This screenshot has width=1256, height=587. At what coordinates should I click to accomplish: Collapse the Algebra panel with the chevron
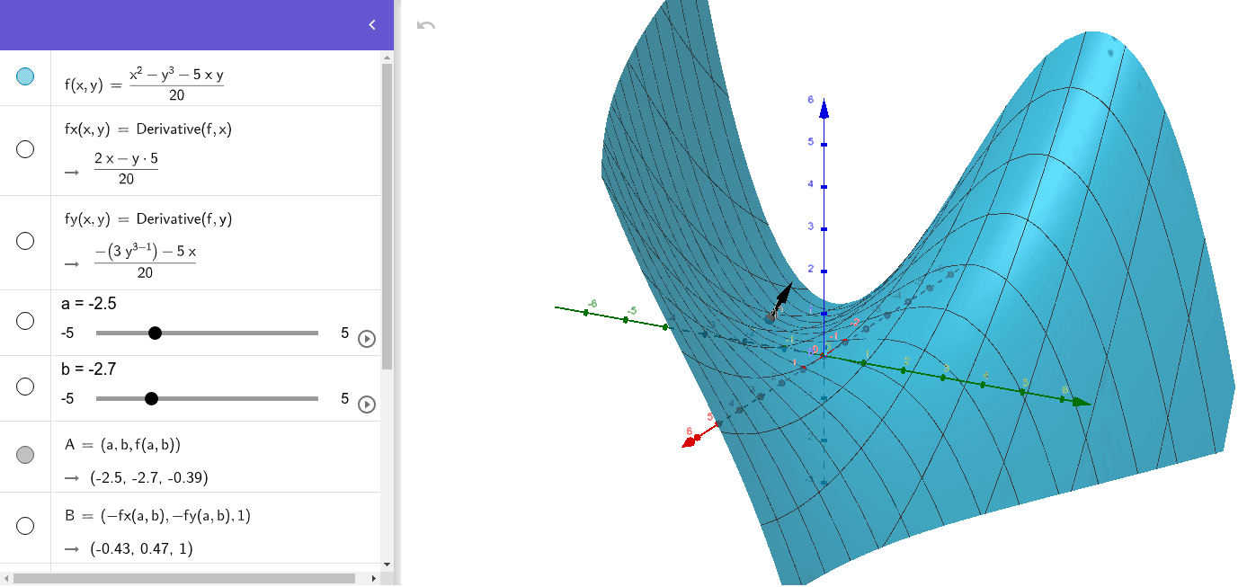tap(371, 25)
